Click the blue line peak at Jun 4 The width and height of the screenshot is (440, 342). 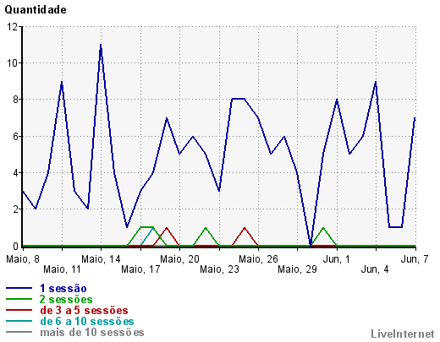pyautogui.click(x=376, y=82)
